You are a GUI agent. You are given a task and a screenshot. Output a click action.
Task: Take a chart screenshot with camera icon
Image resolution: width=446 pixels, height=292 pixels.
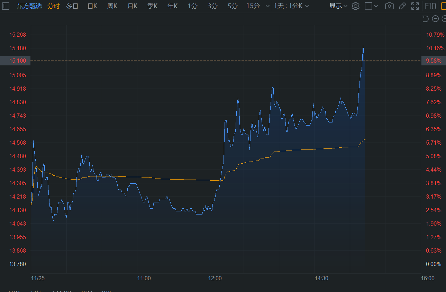click(389, 6)
